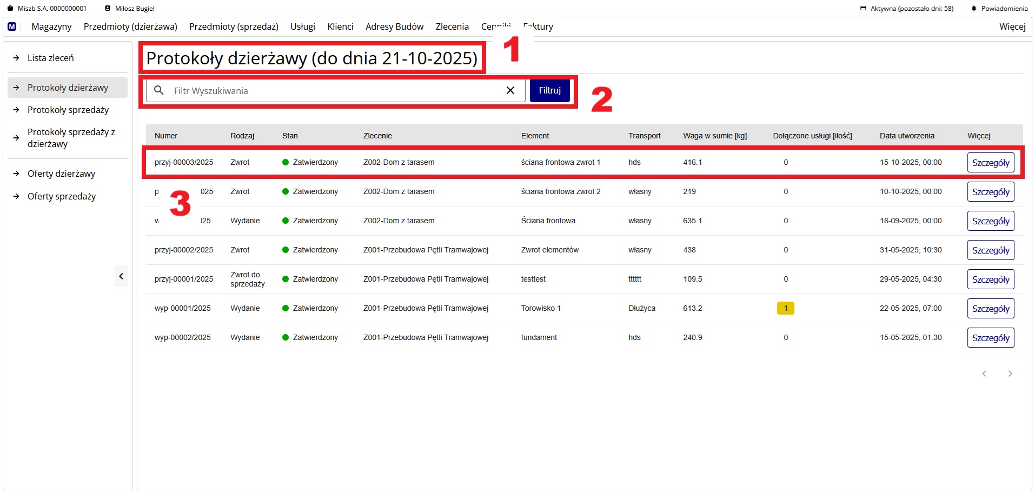Open the Klienci menu
Image resolution: width=1035 pixels, height=493 pixels.
point(340,26)
